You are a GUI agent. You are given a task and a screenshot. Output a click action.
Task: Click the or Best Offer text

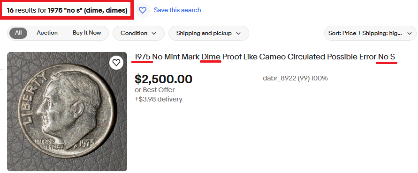tap(155, 90)
